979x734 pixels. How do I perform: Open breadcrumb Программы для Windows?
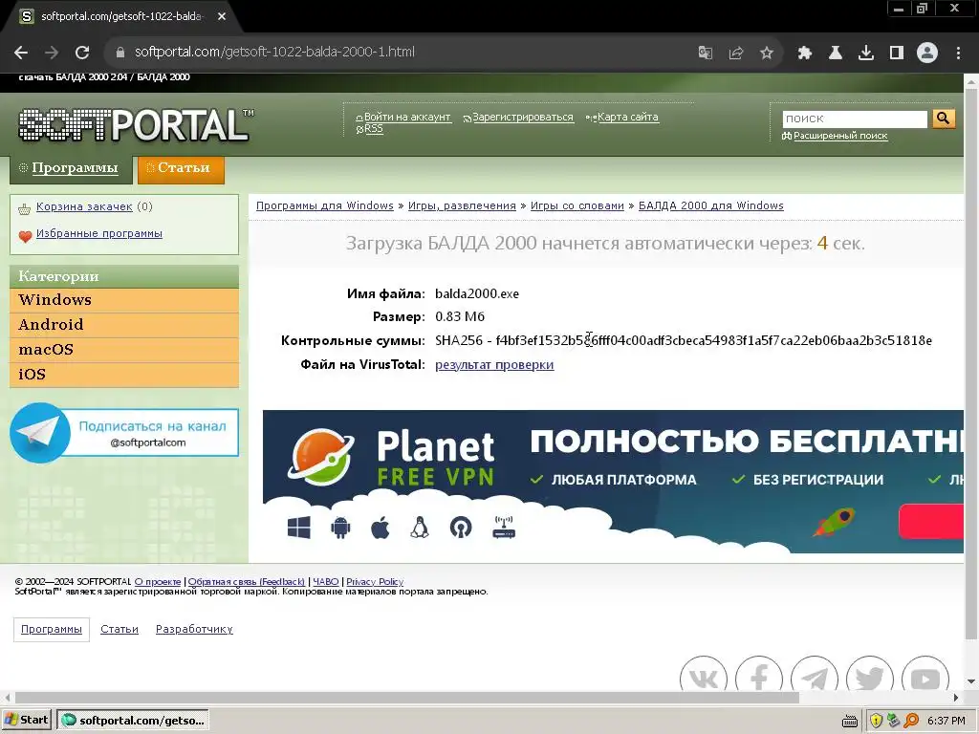pyautogui.click(x=325, y=206)
